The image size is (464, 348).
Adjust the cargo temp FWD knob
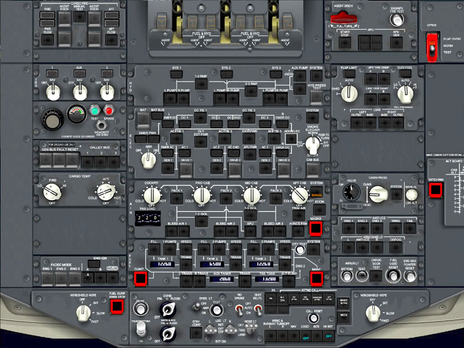(52, 192)
